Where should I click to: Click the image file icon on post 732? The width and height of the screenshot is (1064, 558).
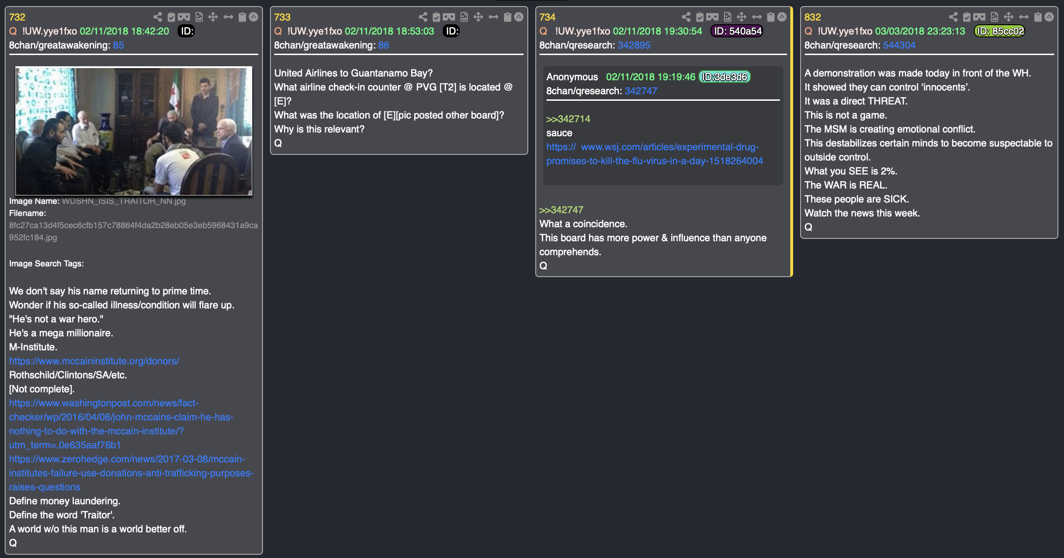[x=199, y=17]
